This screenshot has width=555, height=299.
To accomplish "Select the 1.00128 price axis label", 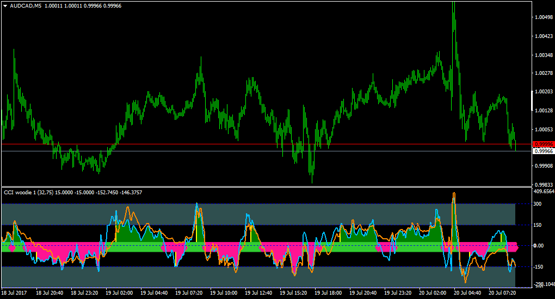I will (544, 111).
